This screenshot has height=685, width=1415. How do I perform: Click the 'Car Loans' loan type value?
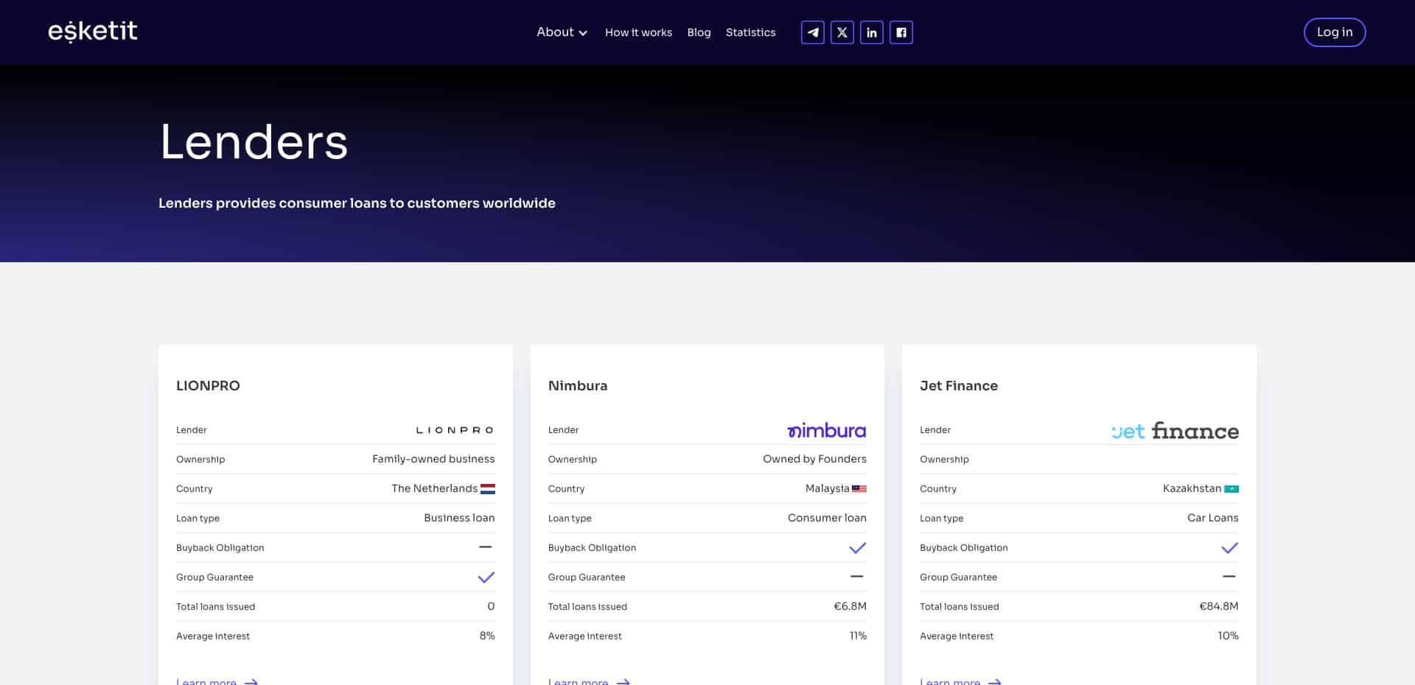(1212, 518)
